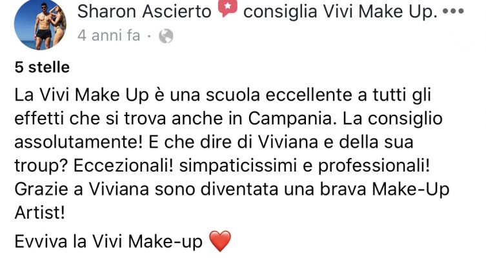Click the word 'consiglia' in the header

click(280, 12)
